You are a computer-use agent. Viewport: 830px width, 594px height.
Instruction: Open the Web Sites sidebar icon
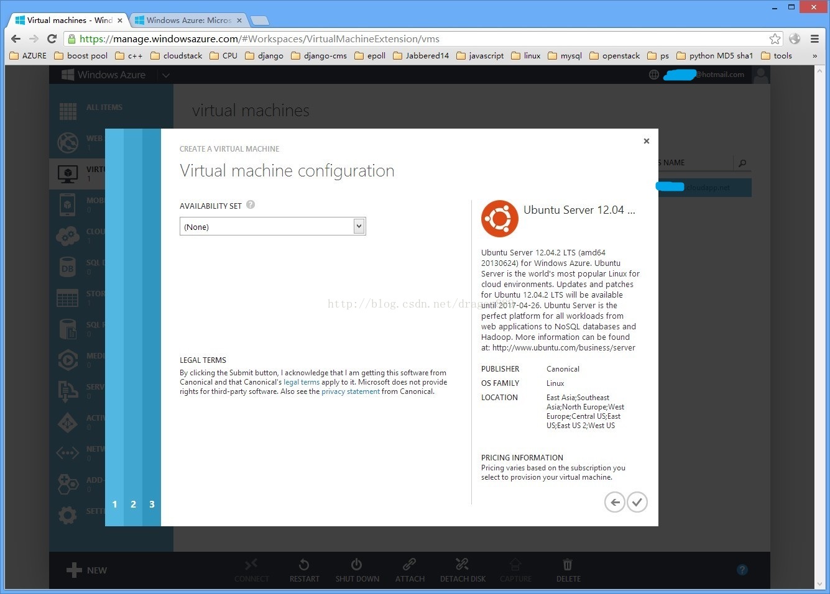(68, 142)
